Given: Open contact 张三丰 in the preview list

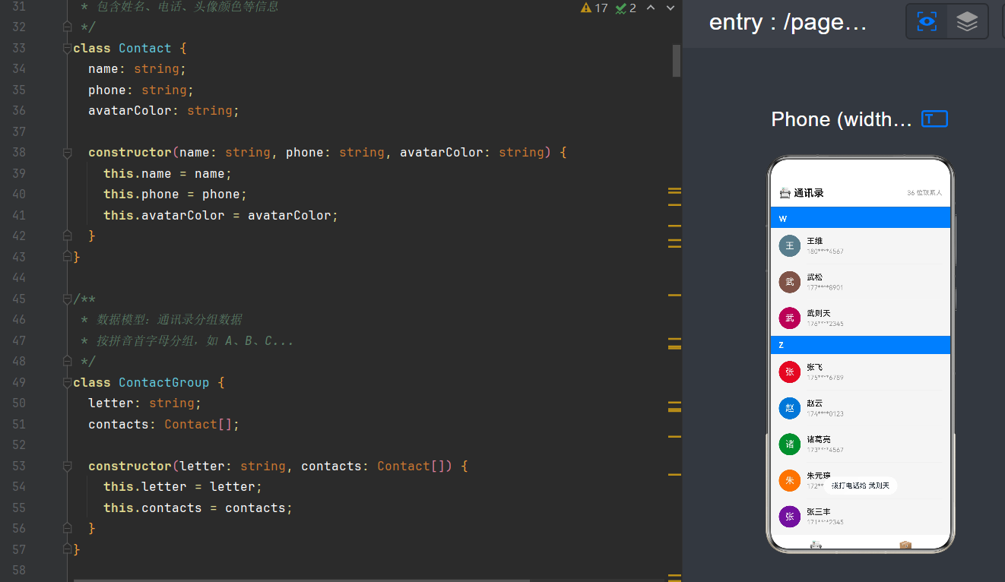Looking at the screenshot, I should [861, 517].
